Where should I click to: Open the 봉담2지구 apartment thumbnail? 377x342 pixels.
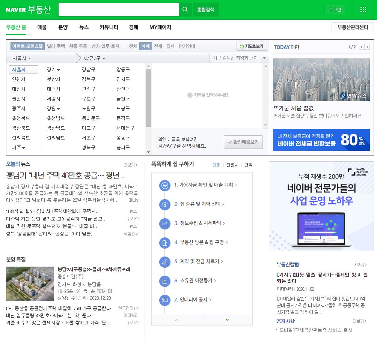[30, 283]
